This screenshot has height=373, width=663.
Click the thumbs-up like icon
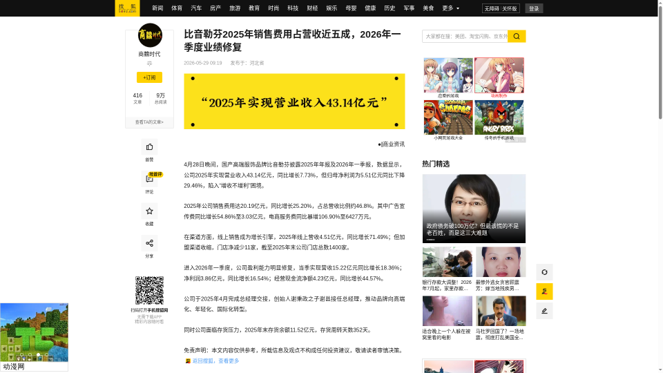pyautogui.click(x=149, y=147)
